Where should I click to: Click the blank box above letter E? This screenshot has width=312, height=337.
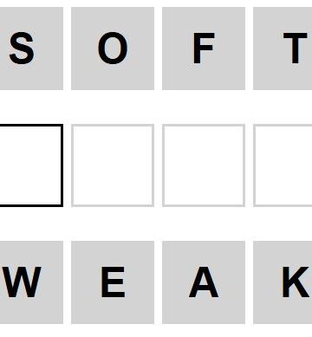point(113,165)
